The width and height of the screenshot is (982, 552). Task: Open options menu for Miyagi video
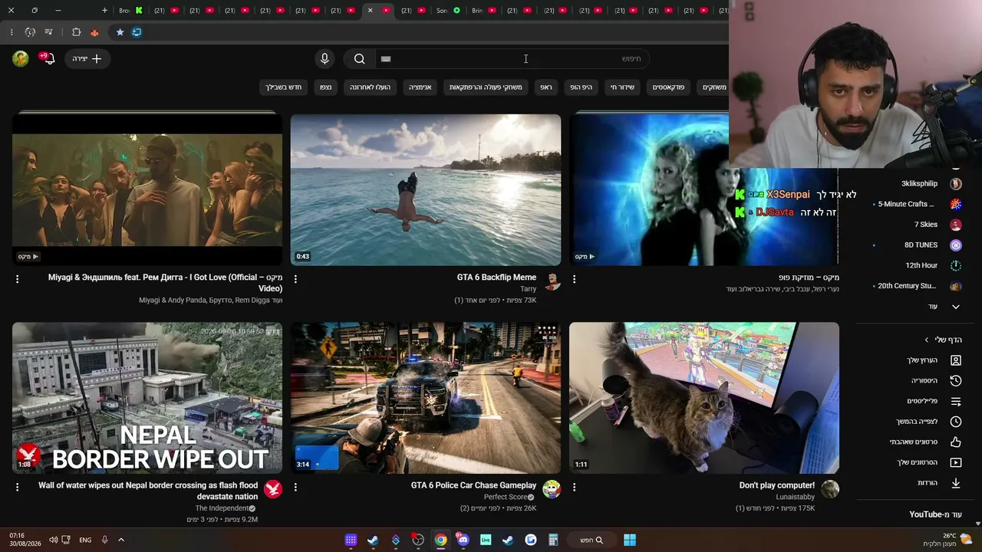tap(17, 279)
